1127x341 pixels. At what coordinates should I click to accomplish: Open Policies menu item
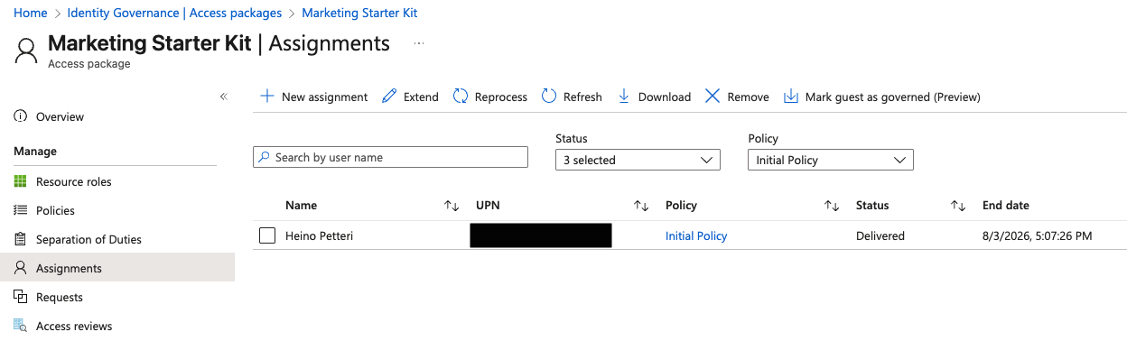pos(55,210)
